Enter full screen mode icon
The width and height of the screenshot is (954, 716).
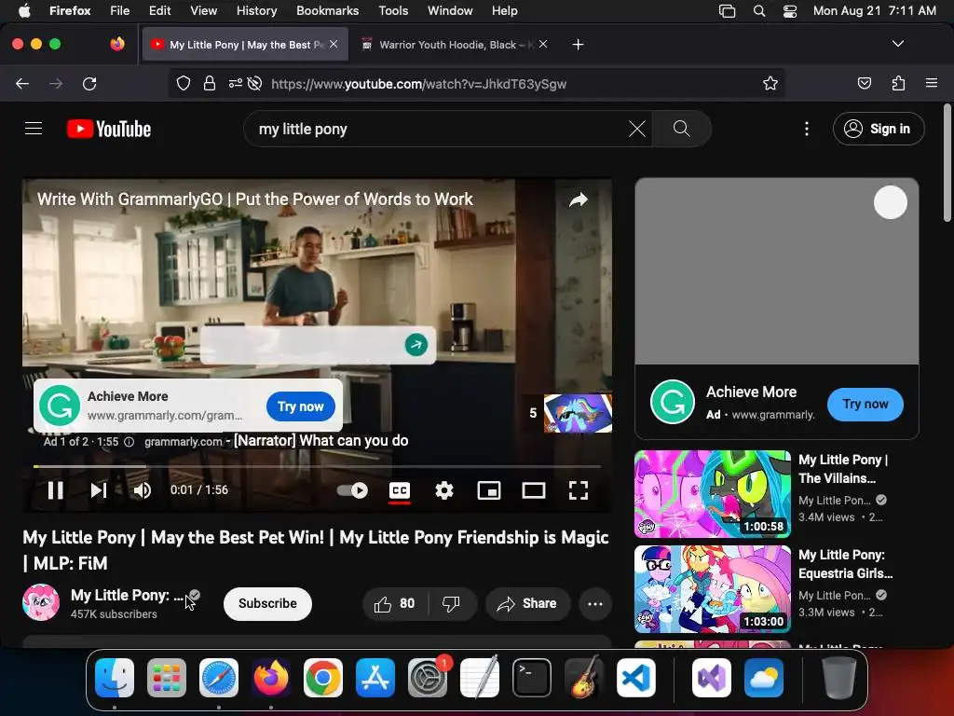tap(578, 490)
